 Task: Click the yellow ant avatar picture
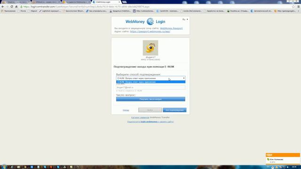(150, 48)
